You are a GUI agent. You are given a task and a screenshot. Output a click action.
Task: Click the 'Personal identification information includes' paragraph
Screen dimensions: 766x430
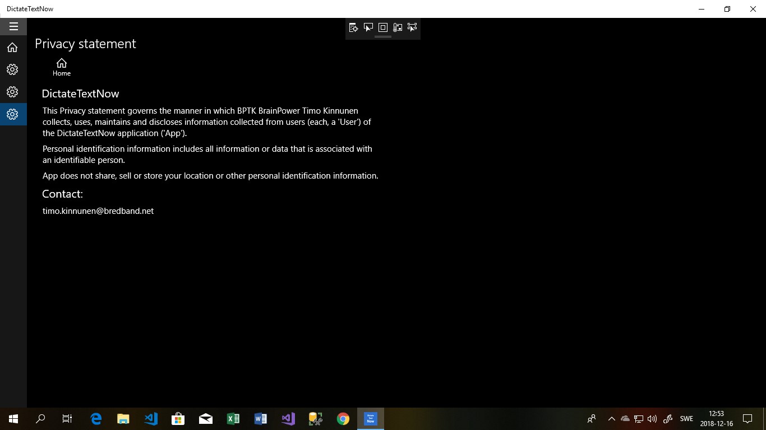click(207, 155)
